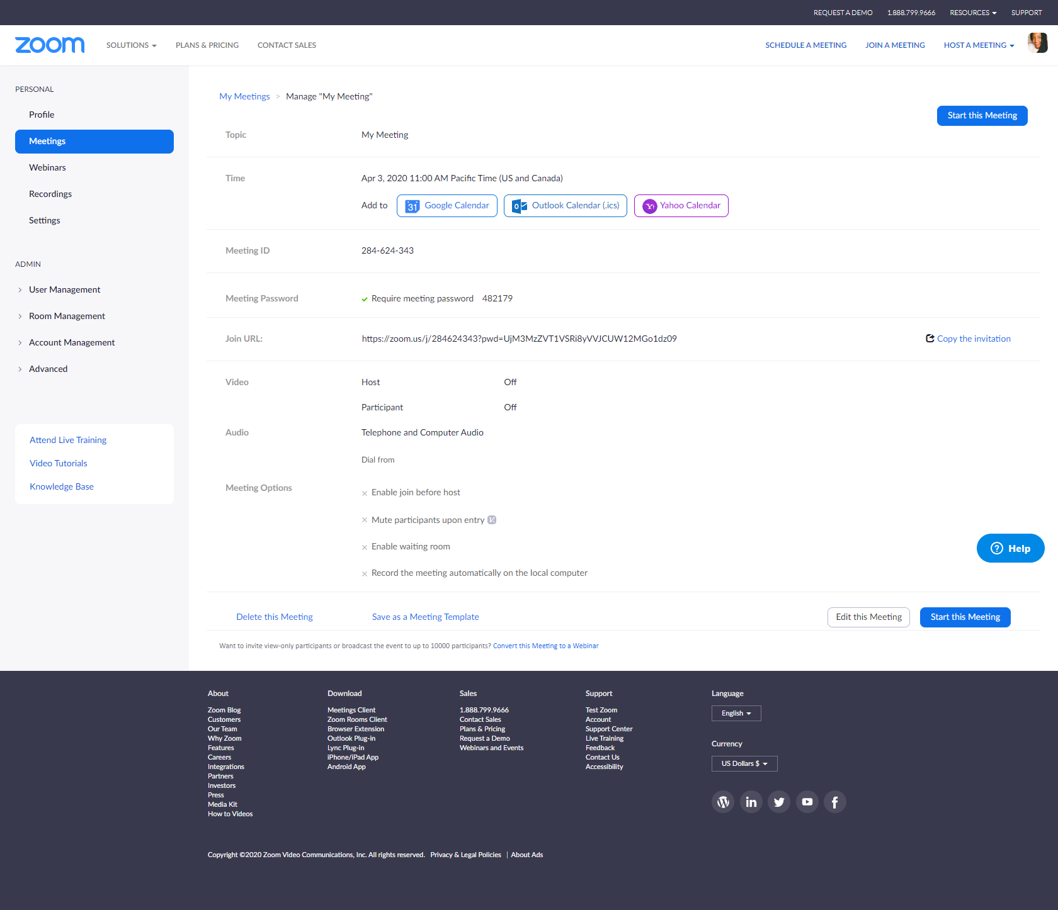The image size is (1058, 910).
Task: Add meeting to Google Calendar
Action: point(447,206)
